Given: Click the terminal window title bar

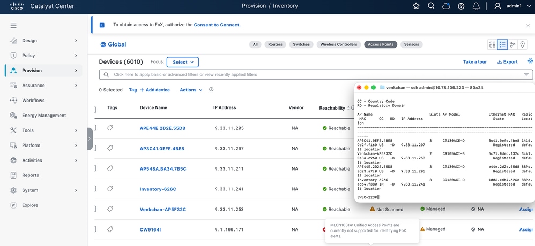Looking at the screenshot, I should coord(444,88).
